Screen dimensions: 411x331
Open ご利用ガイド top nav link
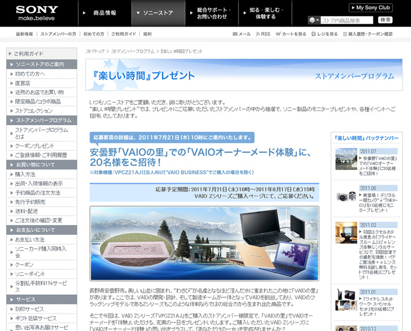[x=124, y=34]
